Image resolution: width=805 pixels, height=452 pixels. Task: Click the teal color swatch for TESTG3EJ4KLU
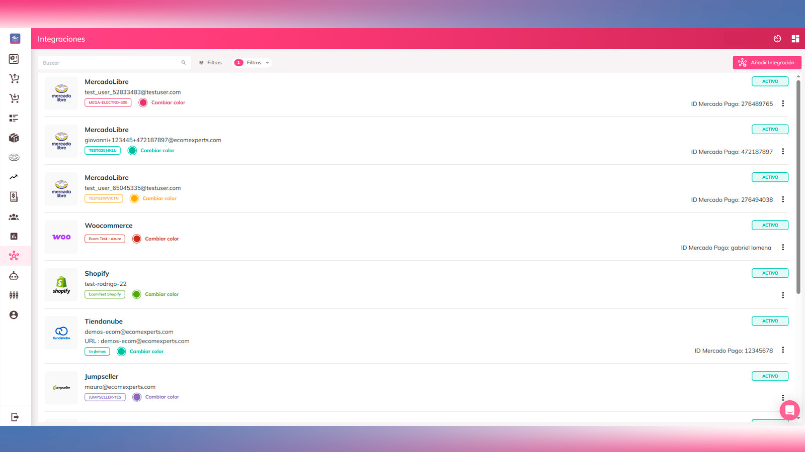click(132, 151)
